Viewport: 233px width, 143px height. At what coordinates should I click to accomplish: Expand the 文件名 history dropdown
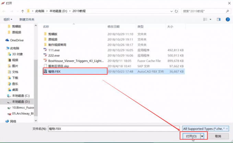(178, 129)
